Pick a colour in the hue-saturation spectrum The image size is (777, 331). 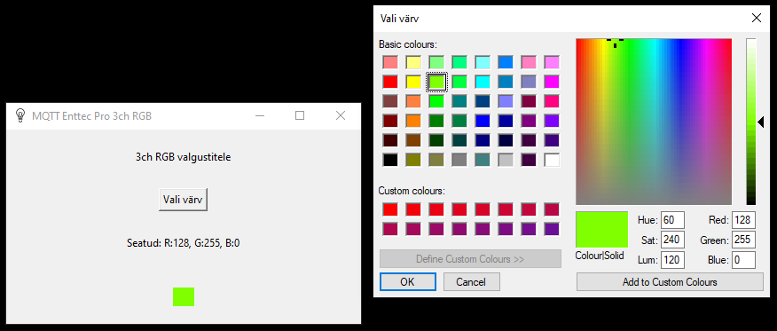coord(654,122)
